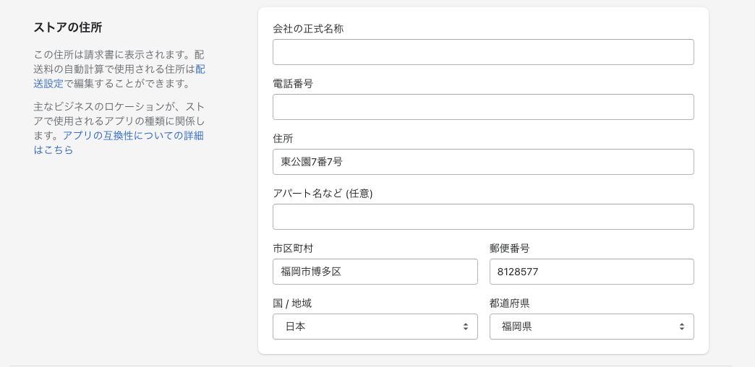
Task: Open the 配送設定 link
Action: coord(48,83)
